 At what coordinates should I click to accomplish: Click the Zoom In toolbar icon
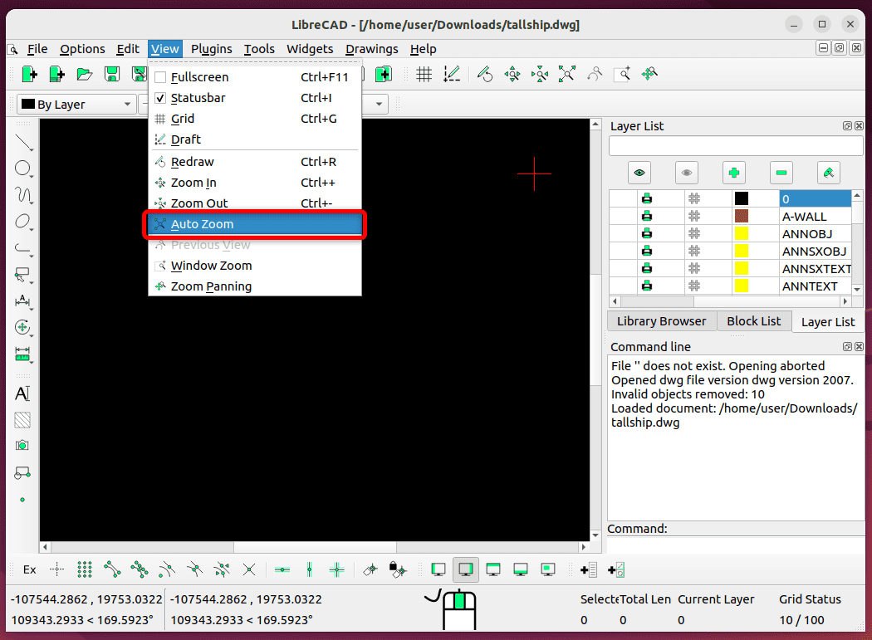[512, 74]
